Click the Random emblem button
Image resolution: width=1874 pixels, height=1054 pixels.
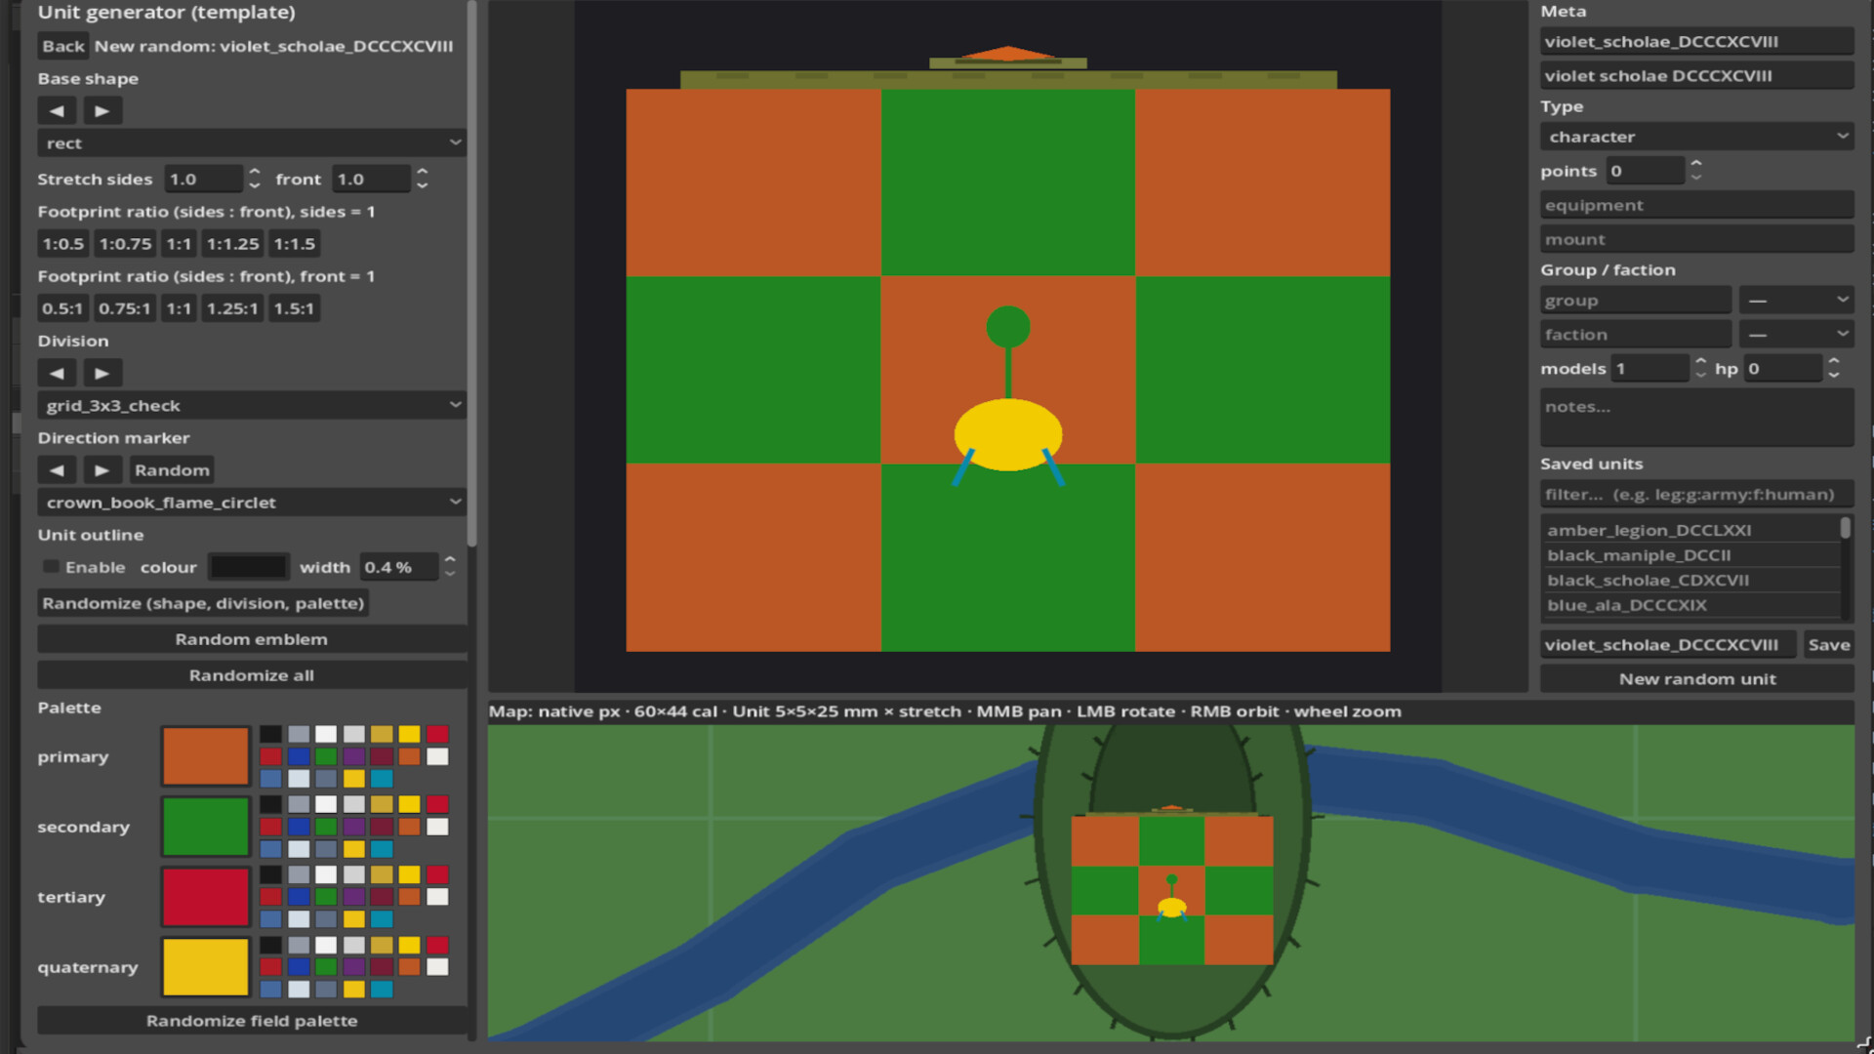click(252, 639)
